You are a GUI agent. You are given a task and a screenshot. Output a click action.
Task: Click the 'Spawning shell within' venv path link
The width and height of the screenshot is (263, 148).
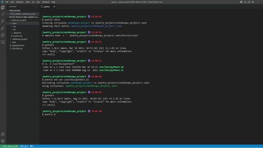[x=97, y=26]
